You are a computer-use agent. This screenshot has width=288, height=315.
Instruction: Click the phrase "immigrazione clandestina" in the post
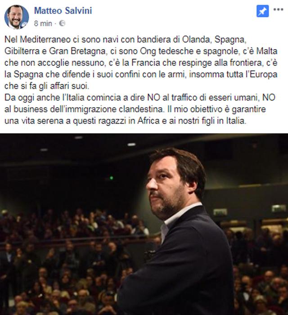tap(114, 109)
